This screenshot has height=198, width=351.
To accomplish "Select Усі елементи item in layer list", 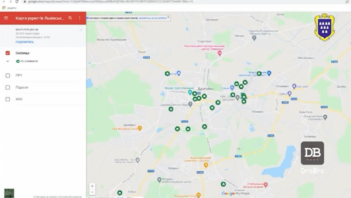I will (x=29, y=61).
